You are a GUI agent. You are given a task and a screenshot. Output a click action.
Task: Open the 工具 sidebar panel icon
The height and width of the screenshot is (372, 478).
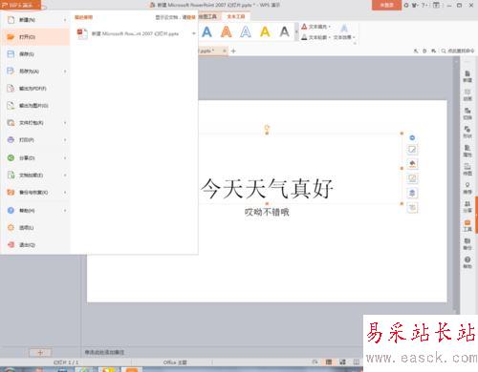click(467, 225)
